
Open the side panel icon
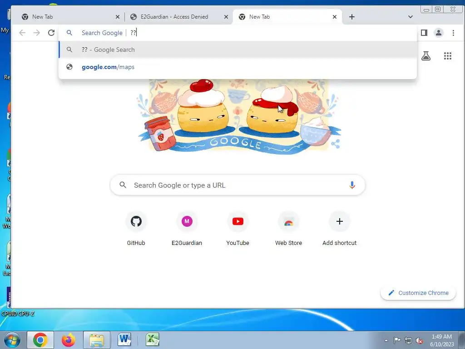[x=424, y=33]
